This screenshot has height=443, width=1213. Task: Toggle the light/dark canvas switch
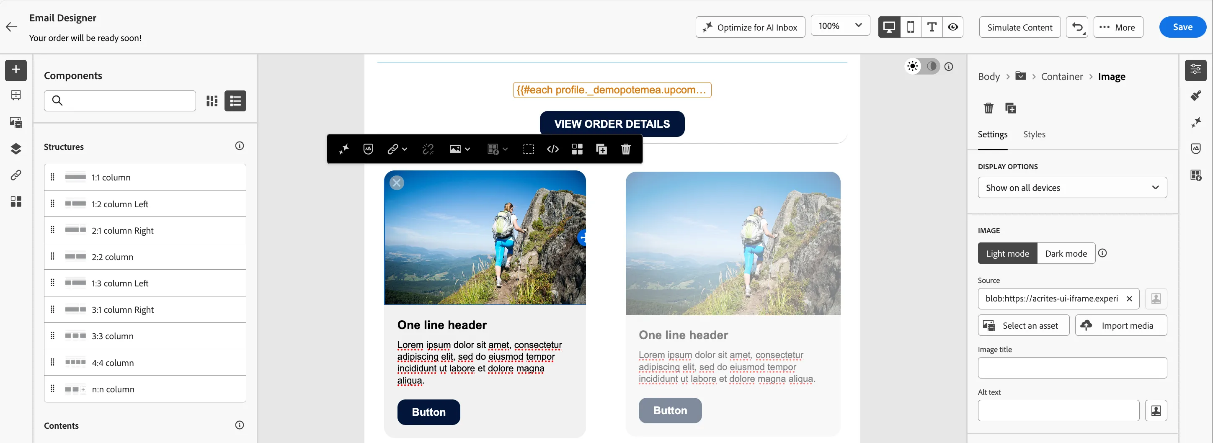922,67
